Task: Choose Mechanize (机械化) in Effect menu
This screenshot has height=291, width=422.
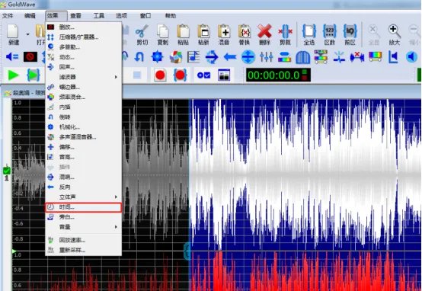Action: click(x=84, y=126)
